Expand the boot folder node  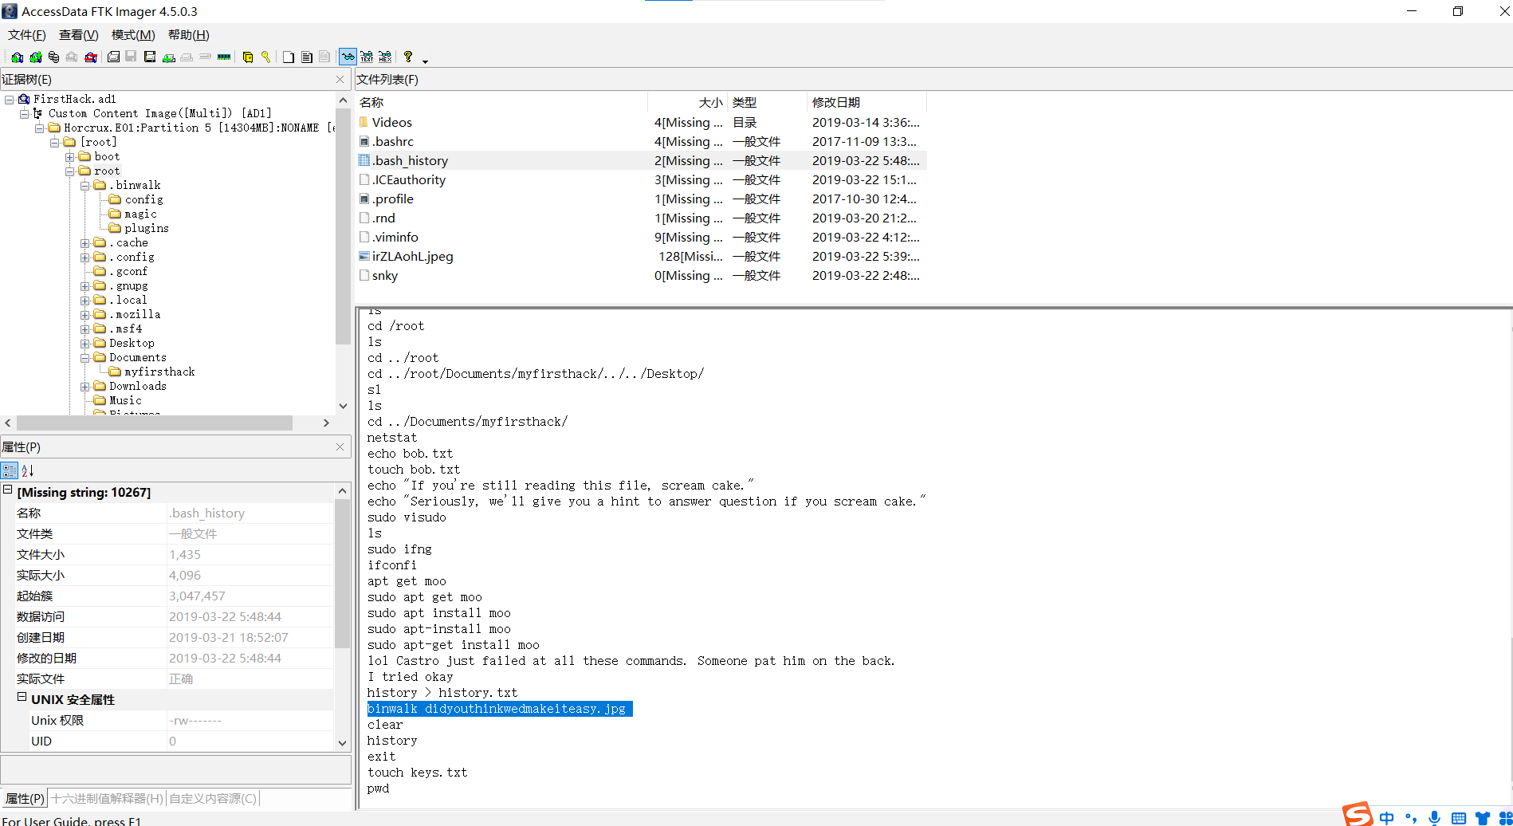point(70,157)
